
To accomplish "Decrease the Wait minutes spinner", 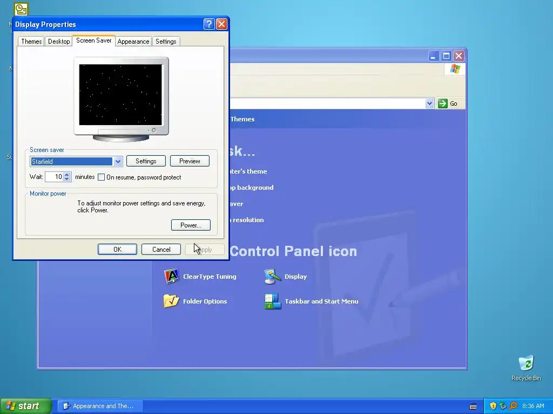I will pos(67,179).
